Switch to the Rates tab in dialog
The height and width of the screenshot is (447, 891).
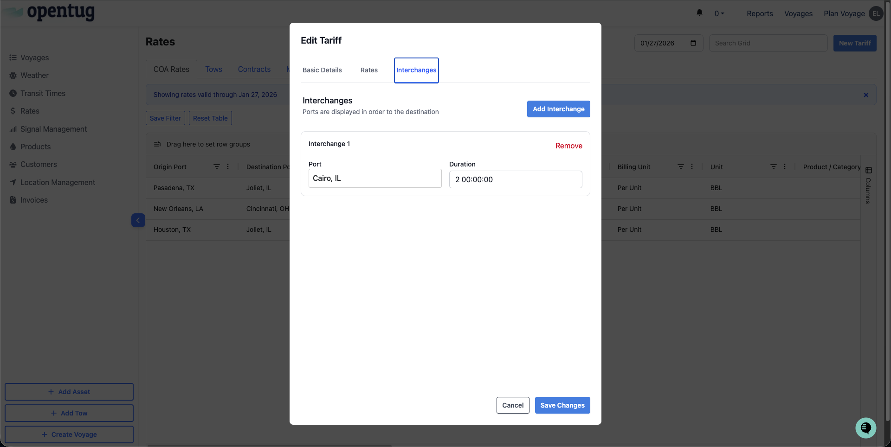pyautogui.click(x=369, y=70)
